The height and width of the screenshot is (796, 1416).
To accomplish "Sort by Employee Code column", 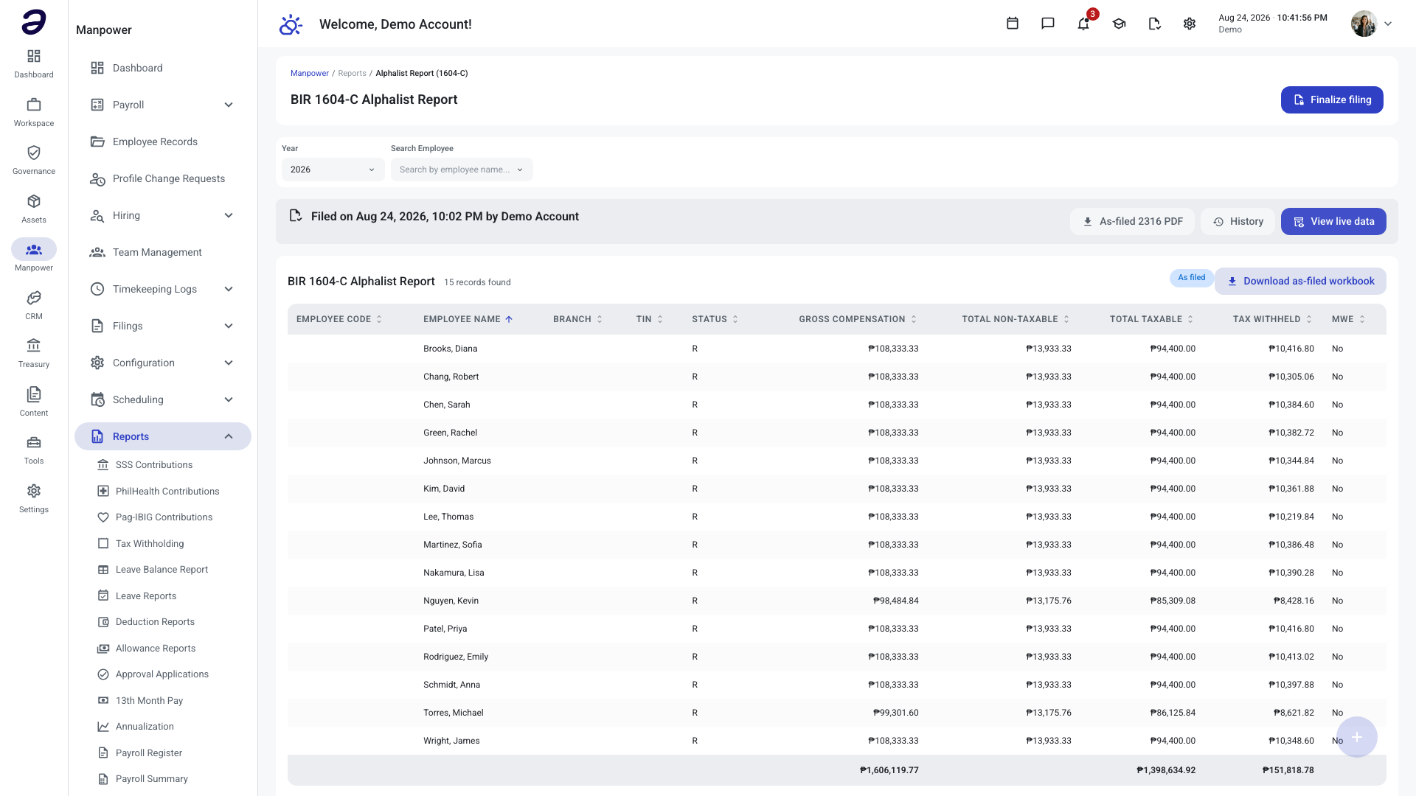I will tap(339, 319).
